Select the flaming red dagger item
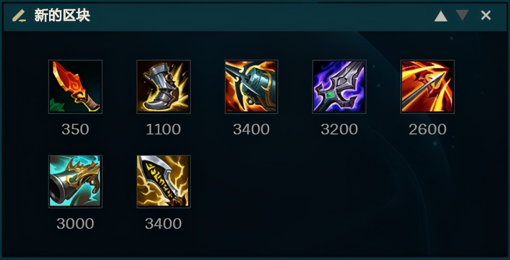510x260 pixels. [75, 87]
